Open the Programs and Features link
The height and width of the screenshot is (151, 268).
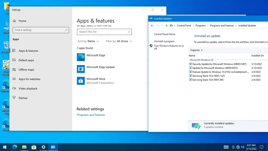click(x=91, y=115)
